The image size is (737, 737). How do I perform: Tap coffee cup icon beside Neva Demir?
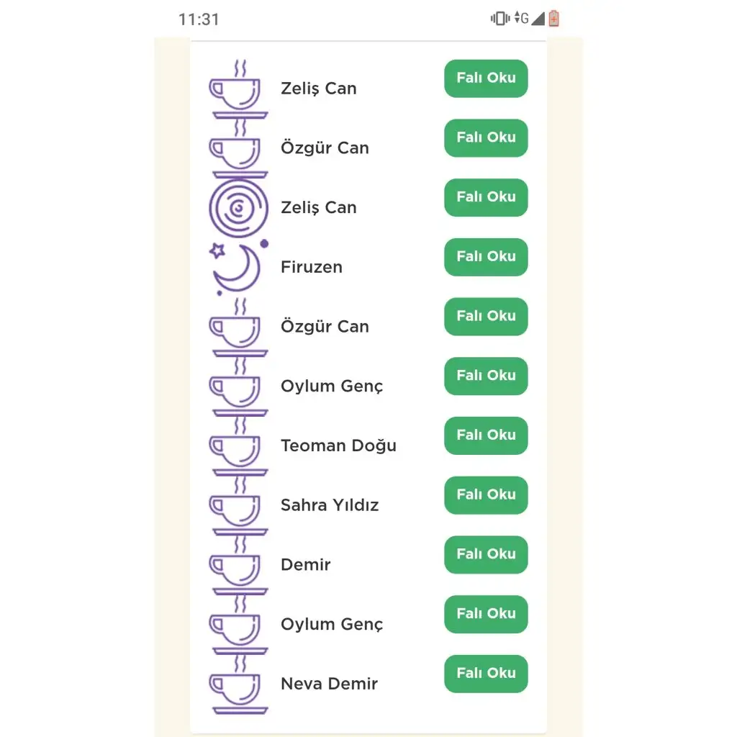(239, 684)
